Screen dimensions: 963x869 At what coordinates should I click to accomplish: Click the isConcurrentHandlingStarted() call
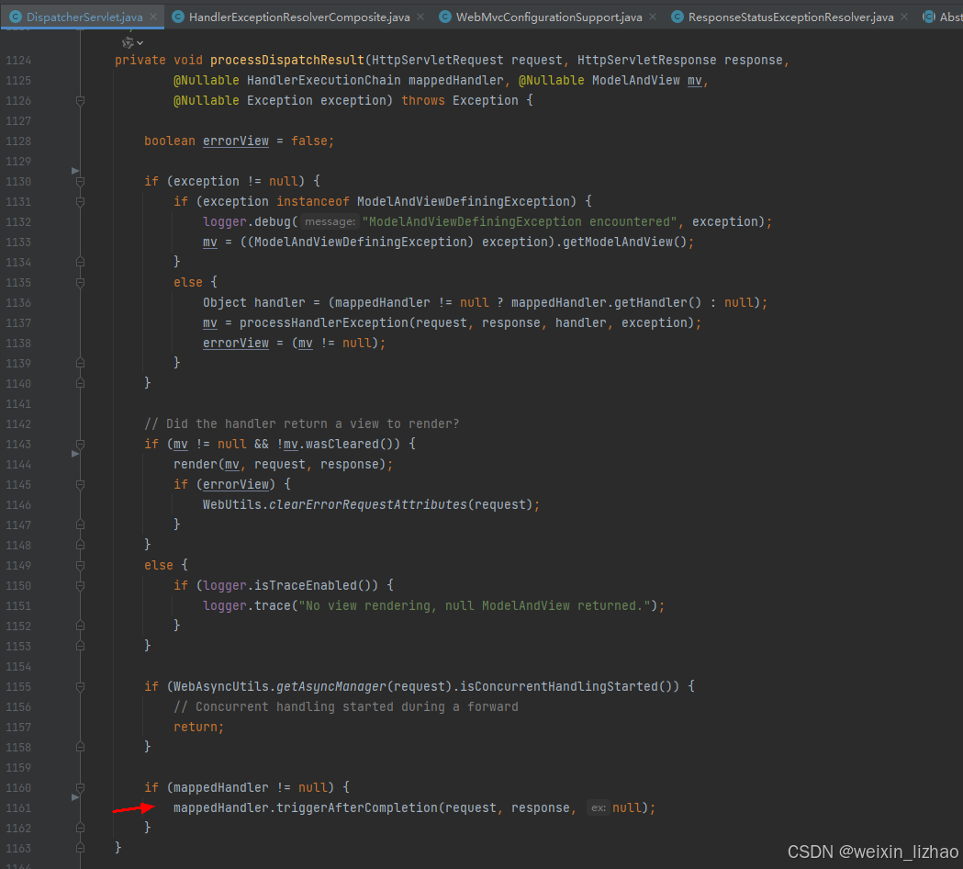[569, 686]
